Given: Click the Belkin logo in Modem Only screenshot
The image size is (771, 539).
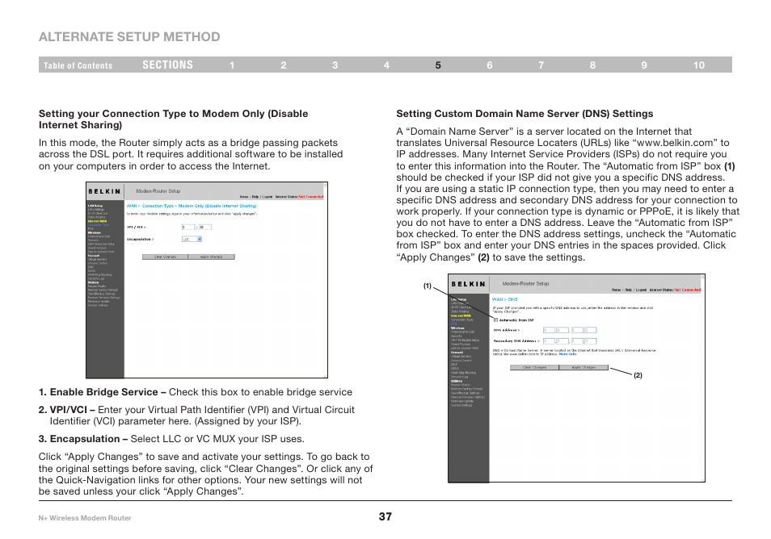Looking at the screenshot, I should point(104,191).
